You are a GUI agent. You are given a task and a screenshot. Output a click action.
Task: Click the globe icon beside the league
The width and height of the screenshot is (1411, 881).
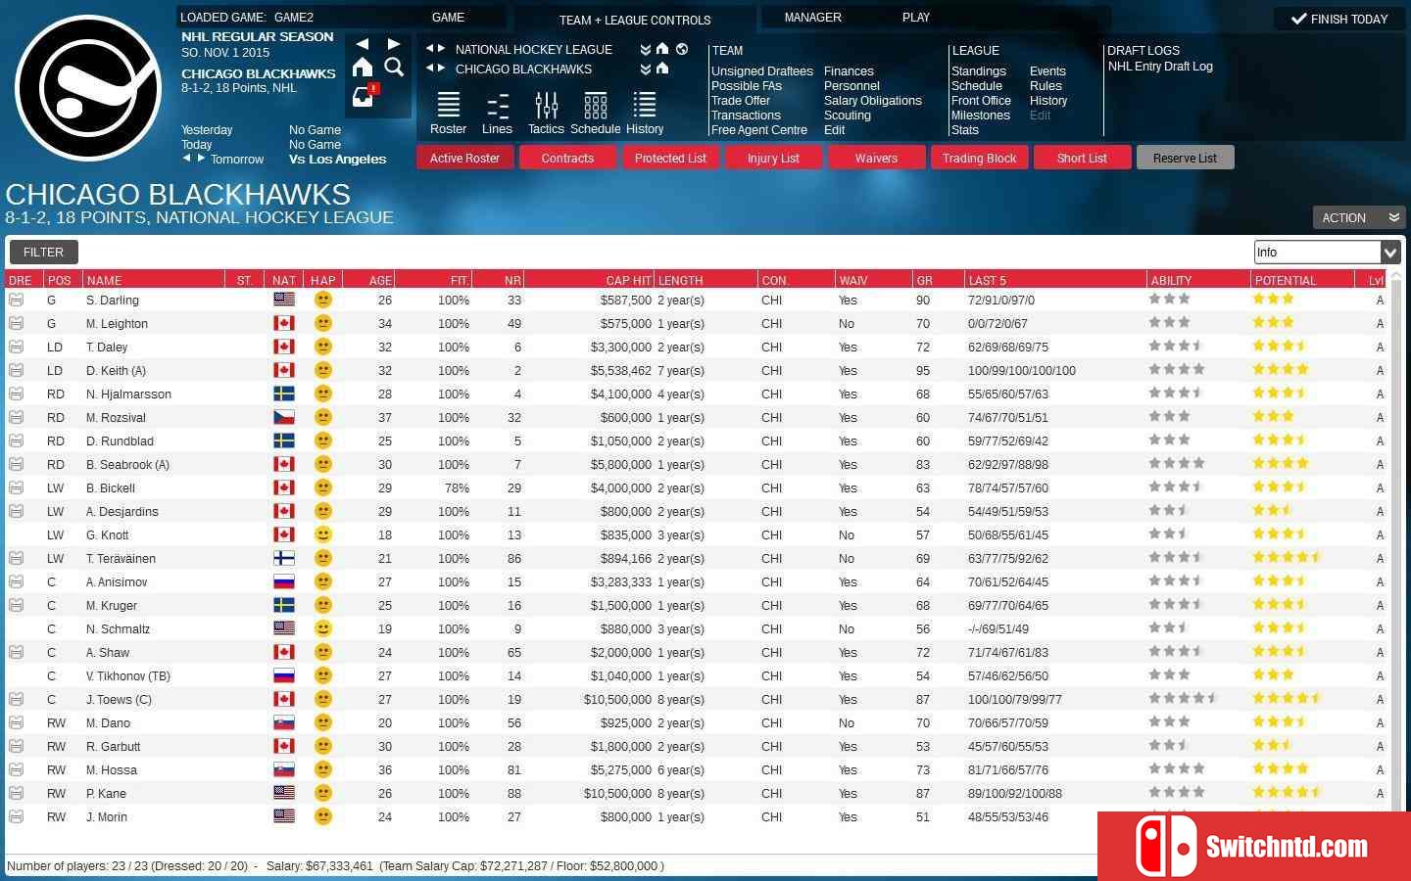(x=682, y=49)
